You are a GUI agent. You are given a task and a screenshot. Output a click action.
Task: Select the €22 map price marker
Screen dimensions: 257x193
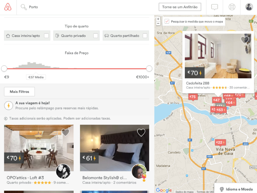pyautogui.click(x=220, y=142)
